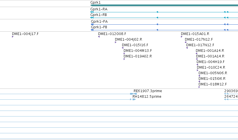This screenshot has width=238, height=140.
Task: Select the arrowhead glyph below DME1-012O08.F
Action: pos(99,37)
